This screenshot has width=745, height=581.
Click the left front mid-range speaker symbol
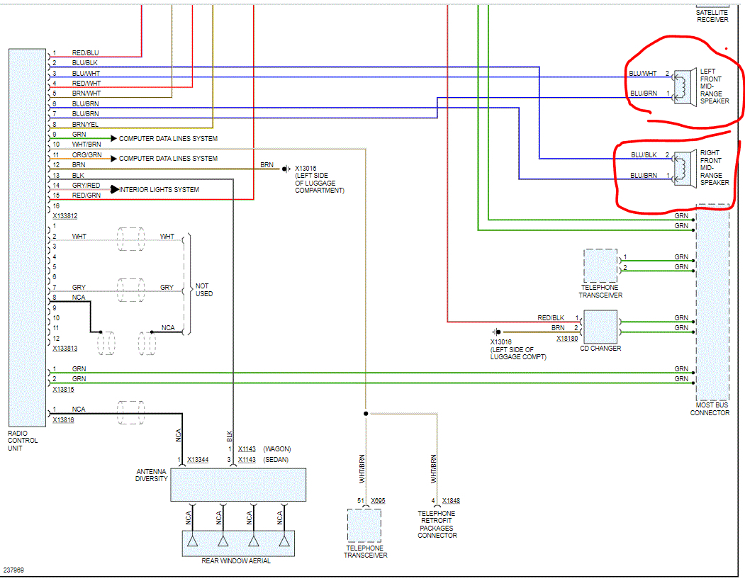click(x=685, y=86)
